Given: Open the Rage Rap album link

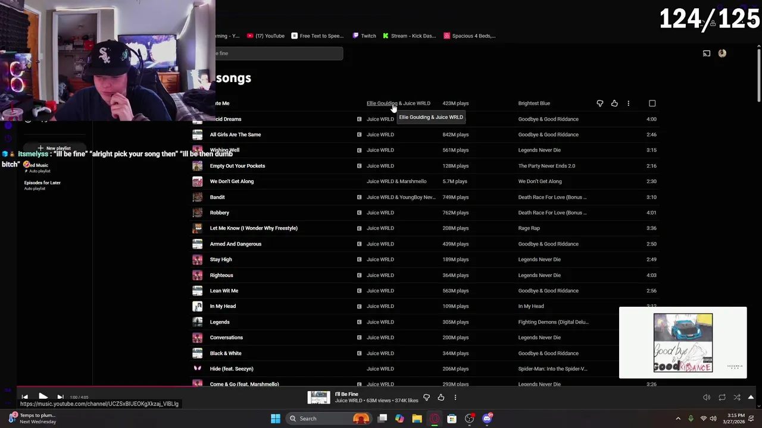Looking at the screenshot, I should [x=529, y=228].
